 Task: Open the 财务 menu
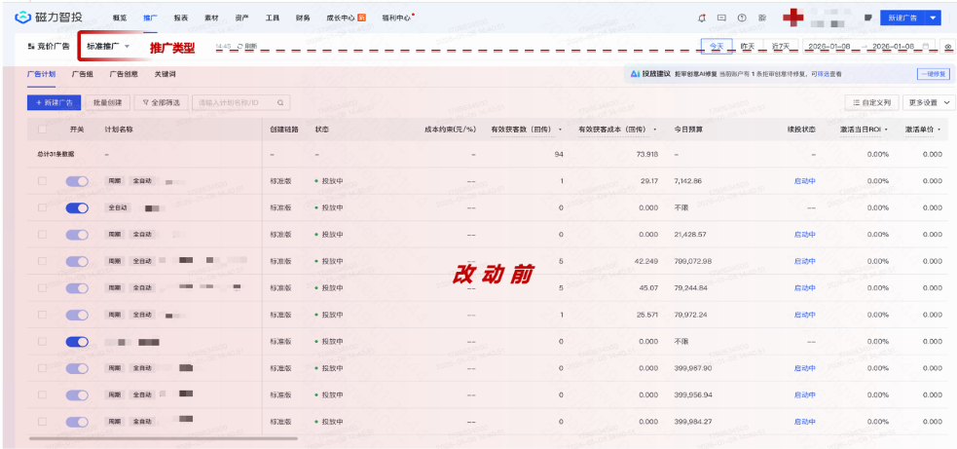point(303,18)
